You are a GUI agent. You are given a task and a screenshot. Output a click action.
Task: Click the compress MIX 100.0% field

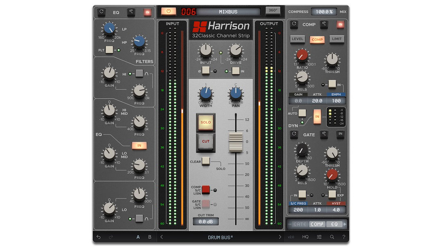pos(324,12)
